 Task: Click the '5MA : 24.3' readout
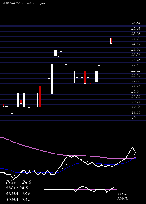17,188
